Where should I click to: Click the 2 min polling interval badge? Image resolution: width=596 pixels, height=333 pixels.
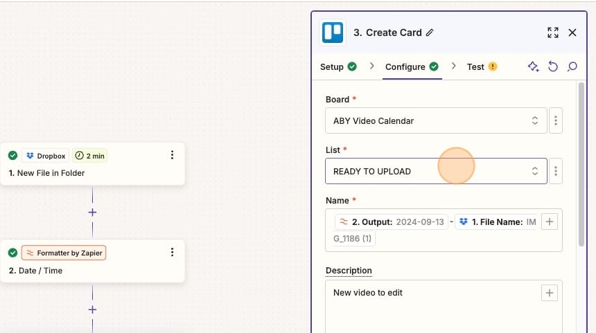click(x=89, y=156)
